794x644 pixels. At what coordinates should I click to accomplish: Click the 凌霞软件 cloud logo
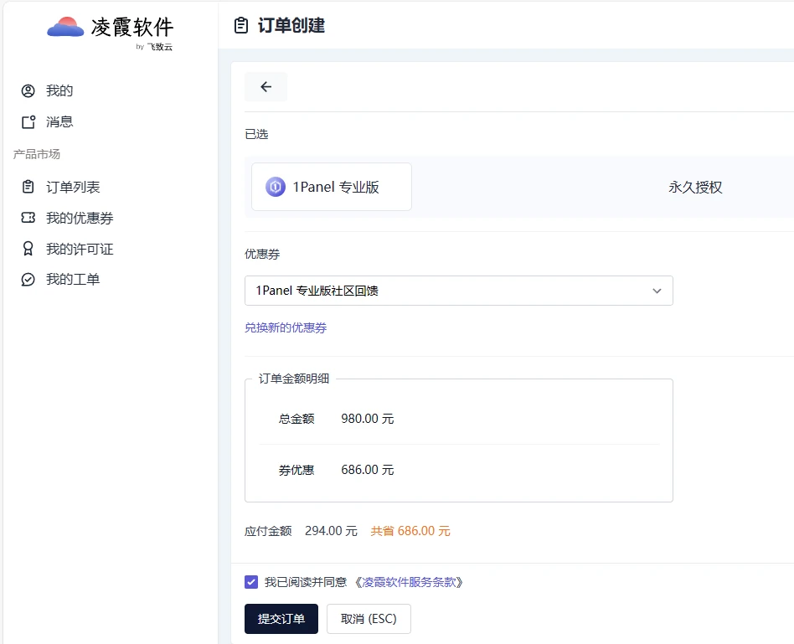[65, 28]
